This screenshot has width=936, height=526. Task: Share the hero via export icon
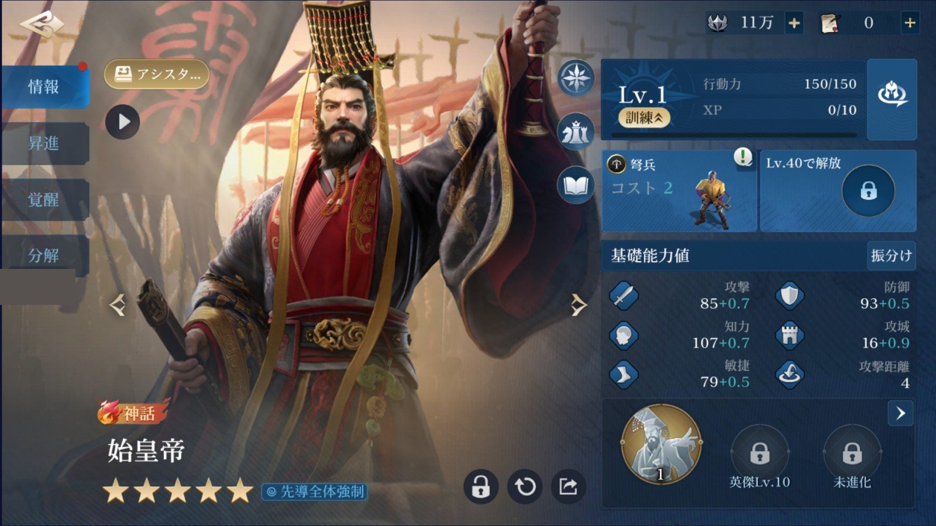pyautogui.click(x=568, y=486)
